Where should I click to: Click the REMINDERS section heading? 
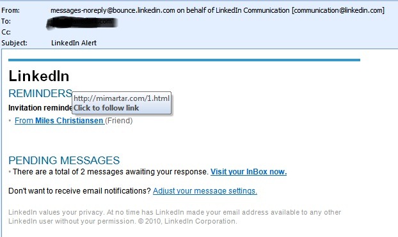40,93
